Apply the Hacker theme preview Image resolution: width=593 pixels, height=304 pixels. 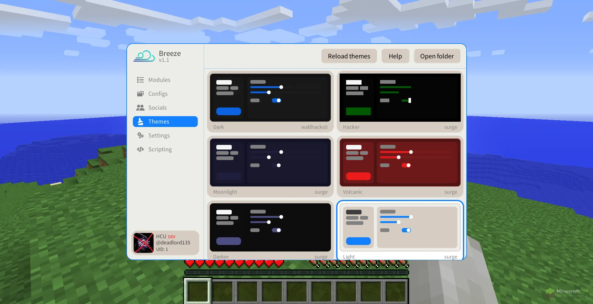point(400,98)
